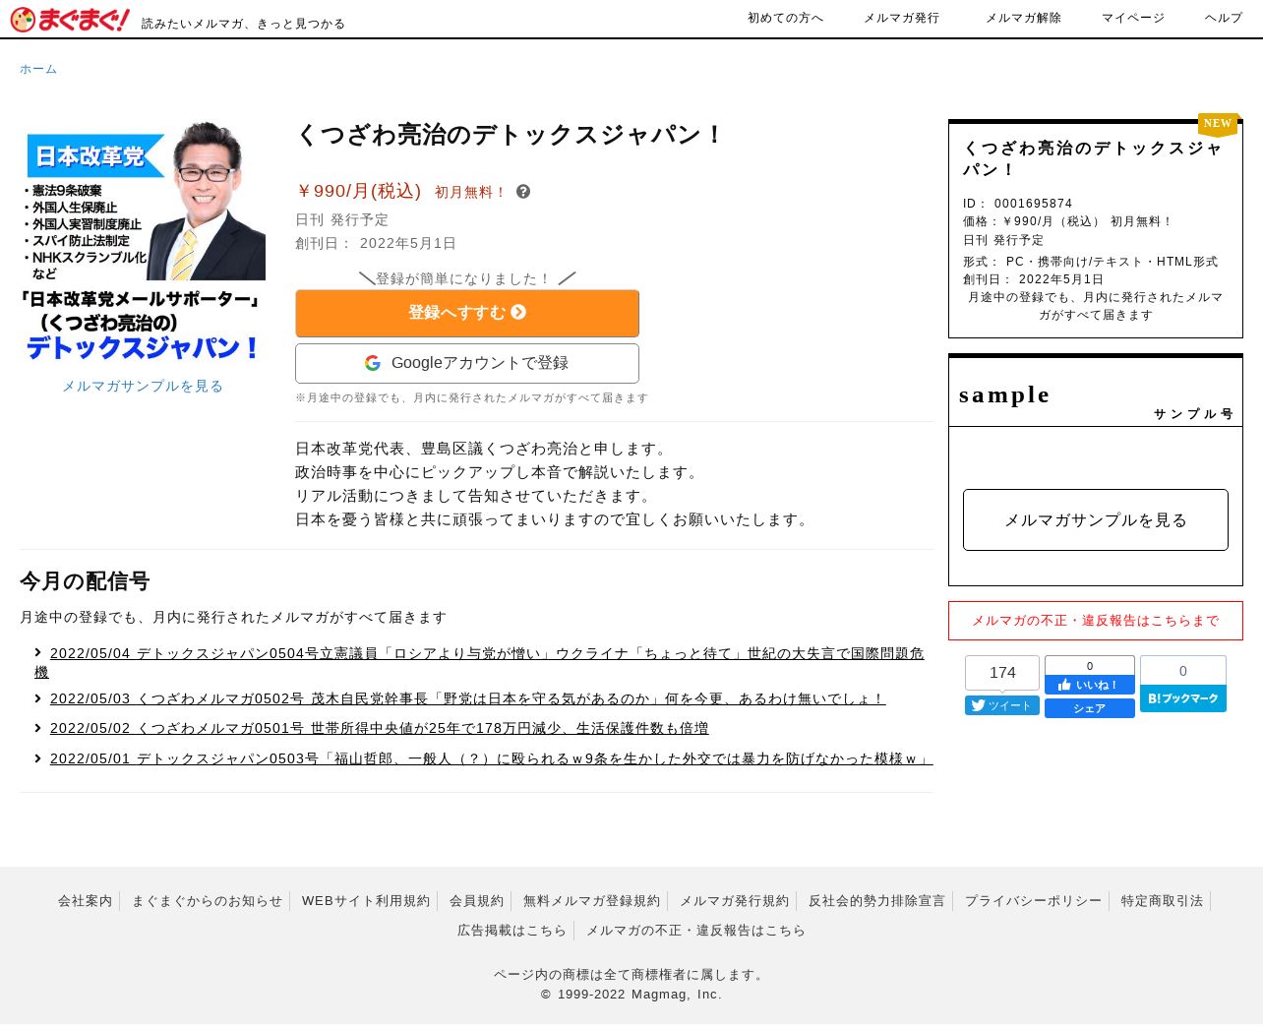The image size is (1263, 1028).
Task: Click footer link WEBサイト利用規約
Action: coord(366,901)
